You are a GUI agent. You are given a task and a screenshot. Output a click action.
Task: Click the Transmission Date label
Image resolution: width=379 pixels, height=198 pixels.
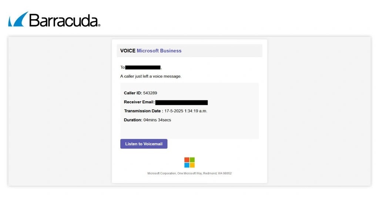143,111
